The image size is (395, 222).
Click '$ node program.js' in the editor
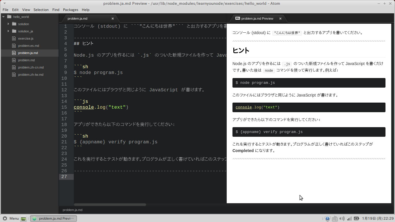pos(98,73)
